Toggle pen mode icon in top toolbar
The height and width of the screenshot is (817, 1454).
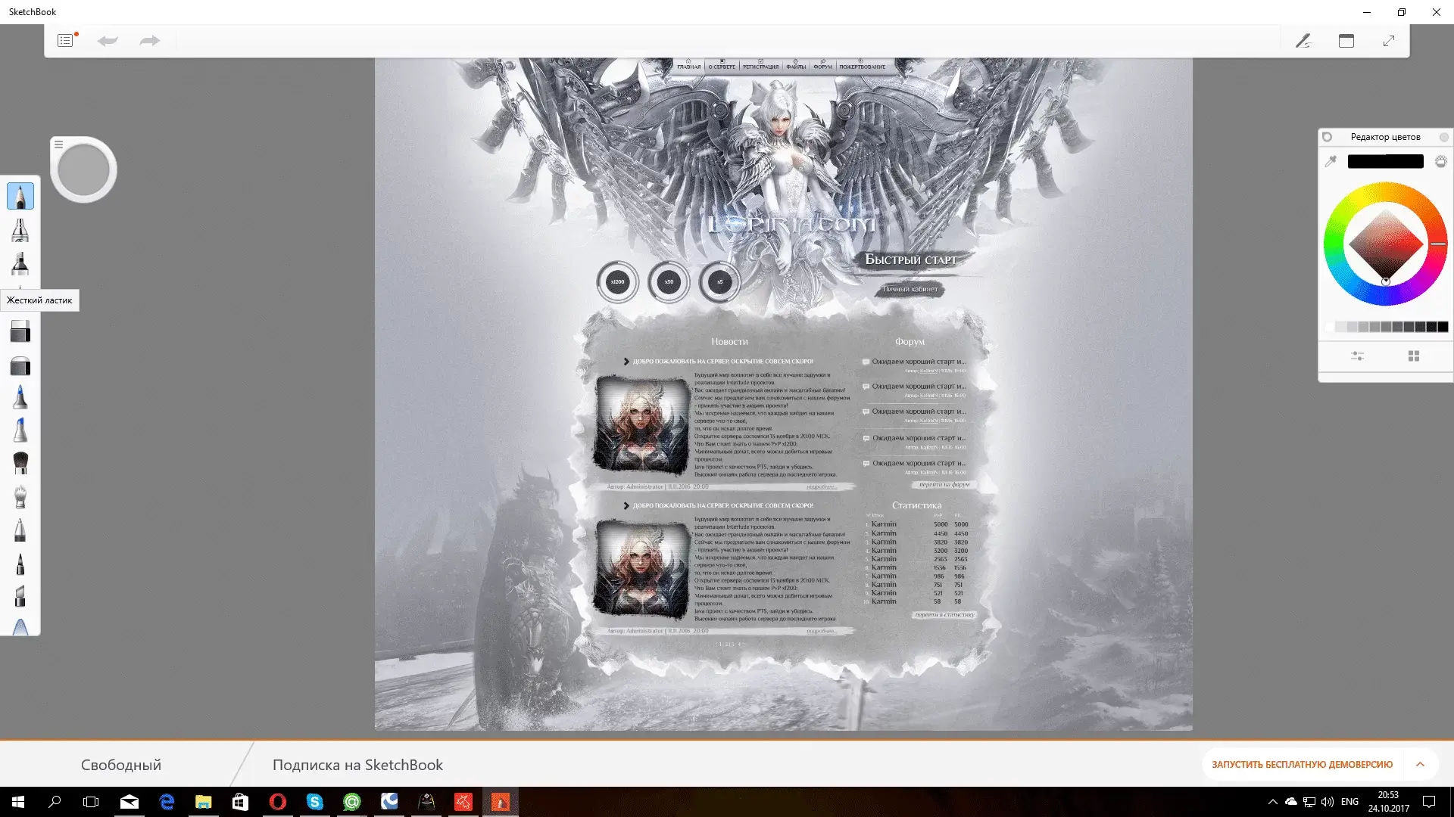click(1303, 41)
